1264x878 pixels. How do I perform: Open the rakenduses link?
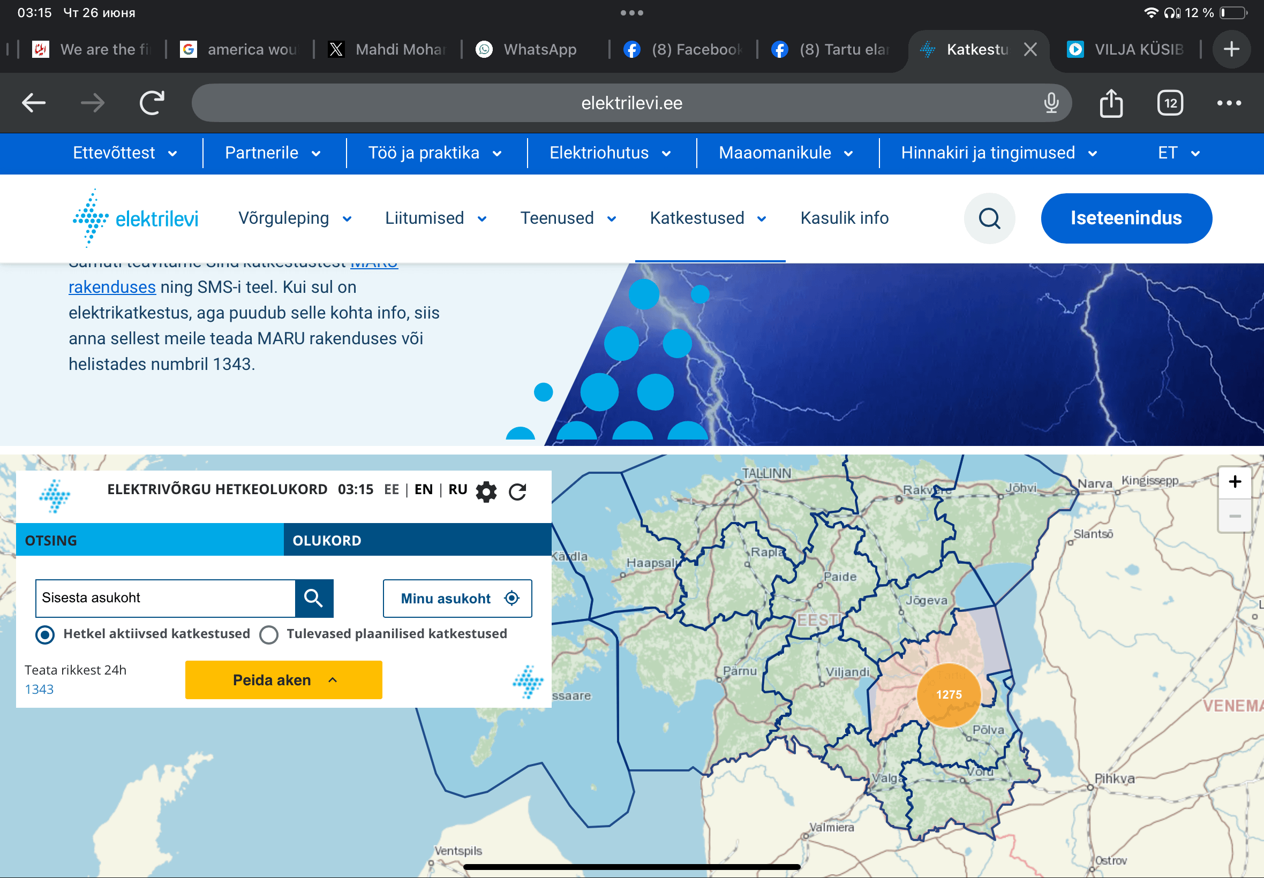pyautogui.click(x=112, y=287)
